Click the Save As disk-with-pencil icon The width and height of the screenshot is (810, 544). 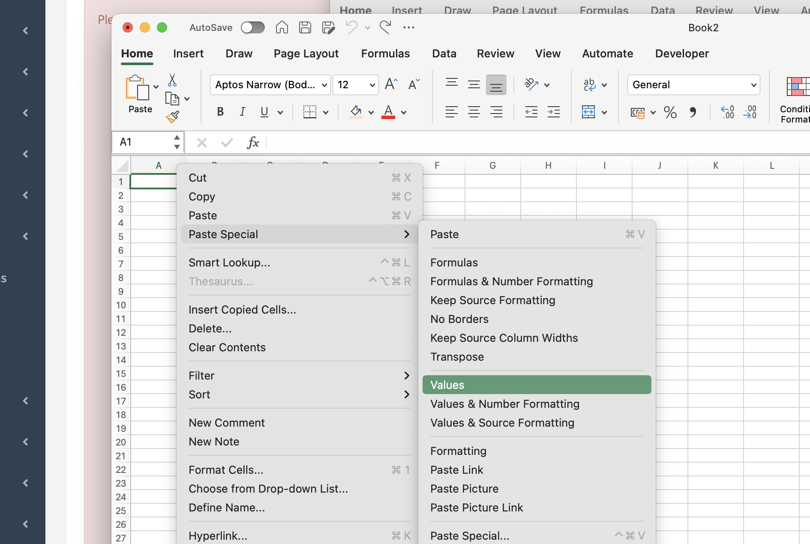tap(328, 27)
